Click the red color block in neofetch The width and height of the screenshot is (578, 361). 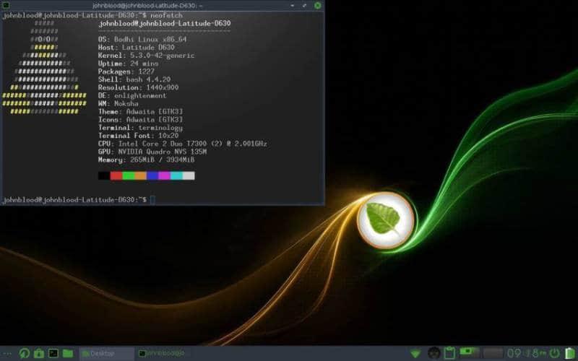(x=116, y=175)
